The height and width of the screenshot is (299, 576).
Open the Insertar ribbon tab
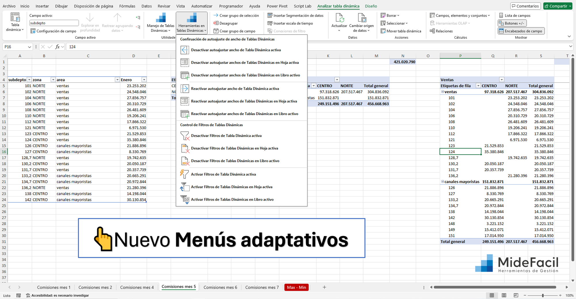coord(42,6)
